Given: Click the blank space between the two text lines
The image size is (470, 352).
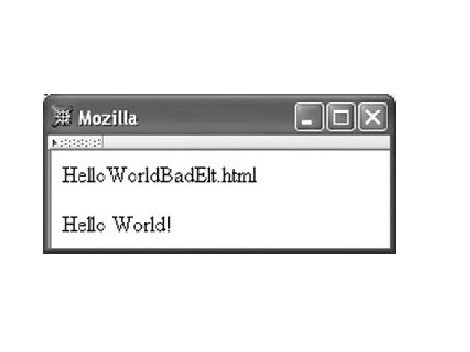Looking at the screenshot, I should coord(221,200).
